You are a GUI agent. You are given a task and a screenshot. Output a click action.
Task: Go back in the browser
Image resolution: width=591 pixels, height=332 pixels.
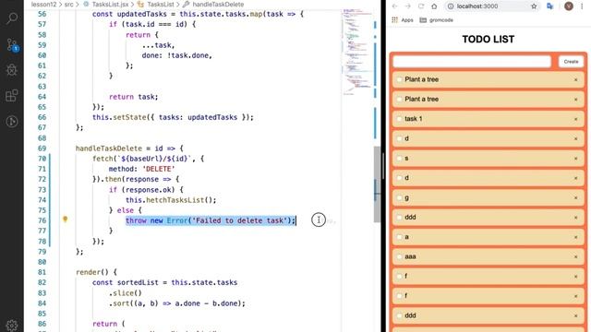pos(394,6)
